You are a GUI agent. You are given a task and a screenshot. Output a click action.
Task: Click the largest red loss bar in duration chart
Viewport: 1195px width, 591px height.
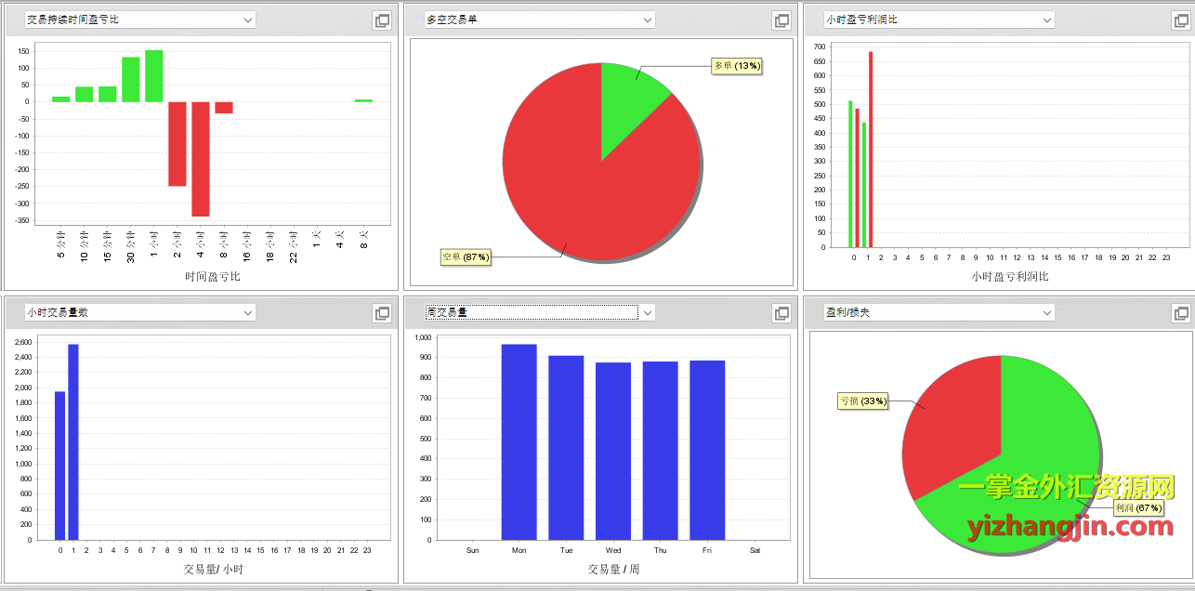point(201,158)
